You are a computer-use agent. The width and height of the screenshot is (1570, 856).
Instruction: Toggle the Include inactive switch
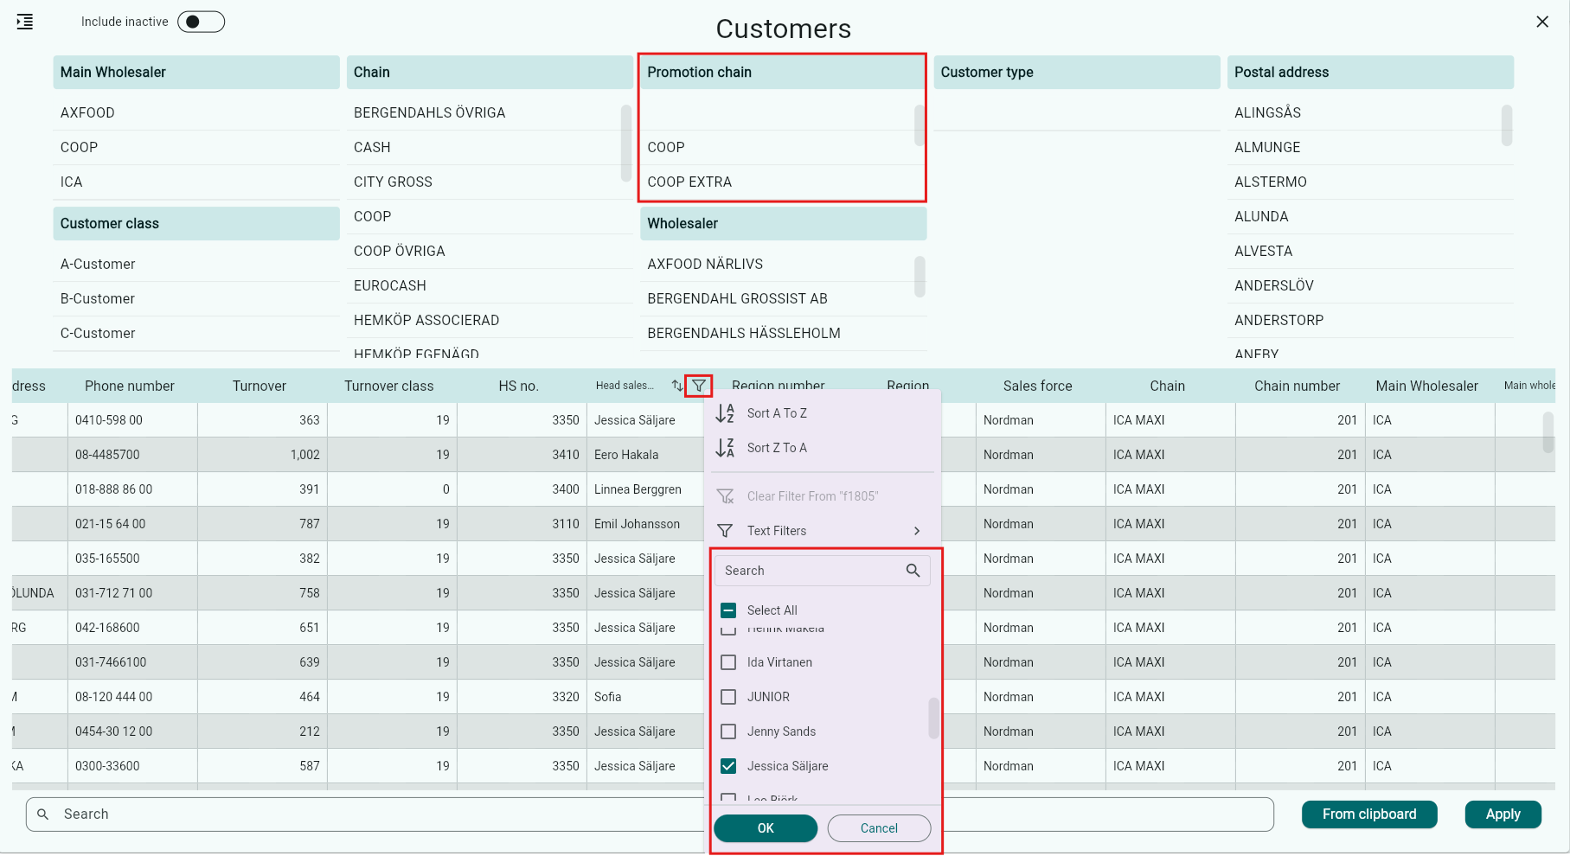[x=201, y=22]
